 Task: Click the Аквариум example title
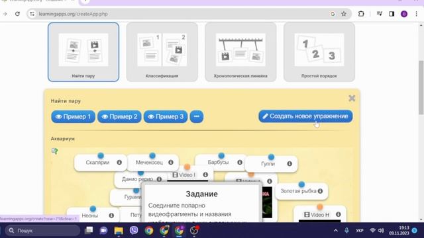(x=63, y=139)
